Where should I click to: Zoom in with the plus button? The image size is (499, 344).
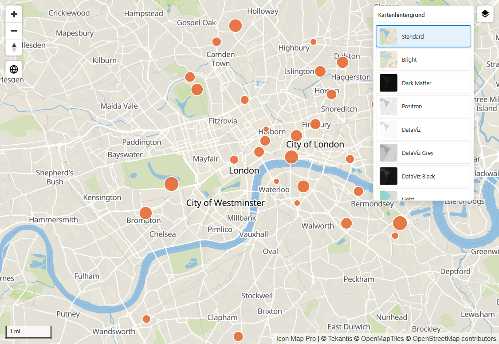click(x=14, y=14)
